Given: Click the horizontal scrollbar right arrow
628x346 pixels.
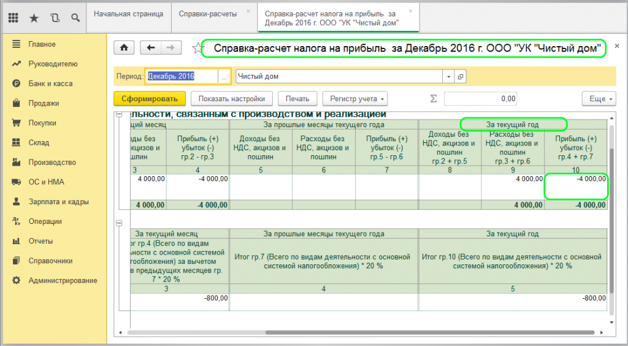Looking at the screenshot, I should click(602, 333).
